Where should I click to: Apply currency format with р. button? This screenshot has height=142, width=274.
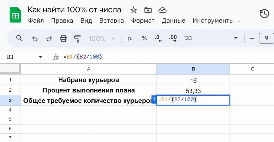pyautogui.click(x=130, y=38)
